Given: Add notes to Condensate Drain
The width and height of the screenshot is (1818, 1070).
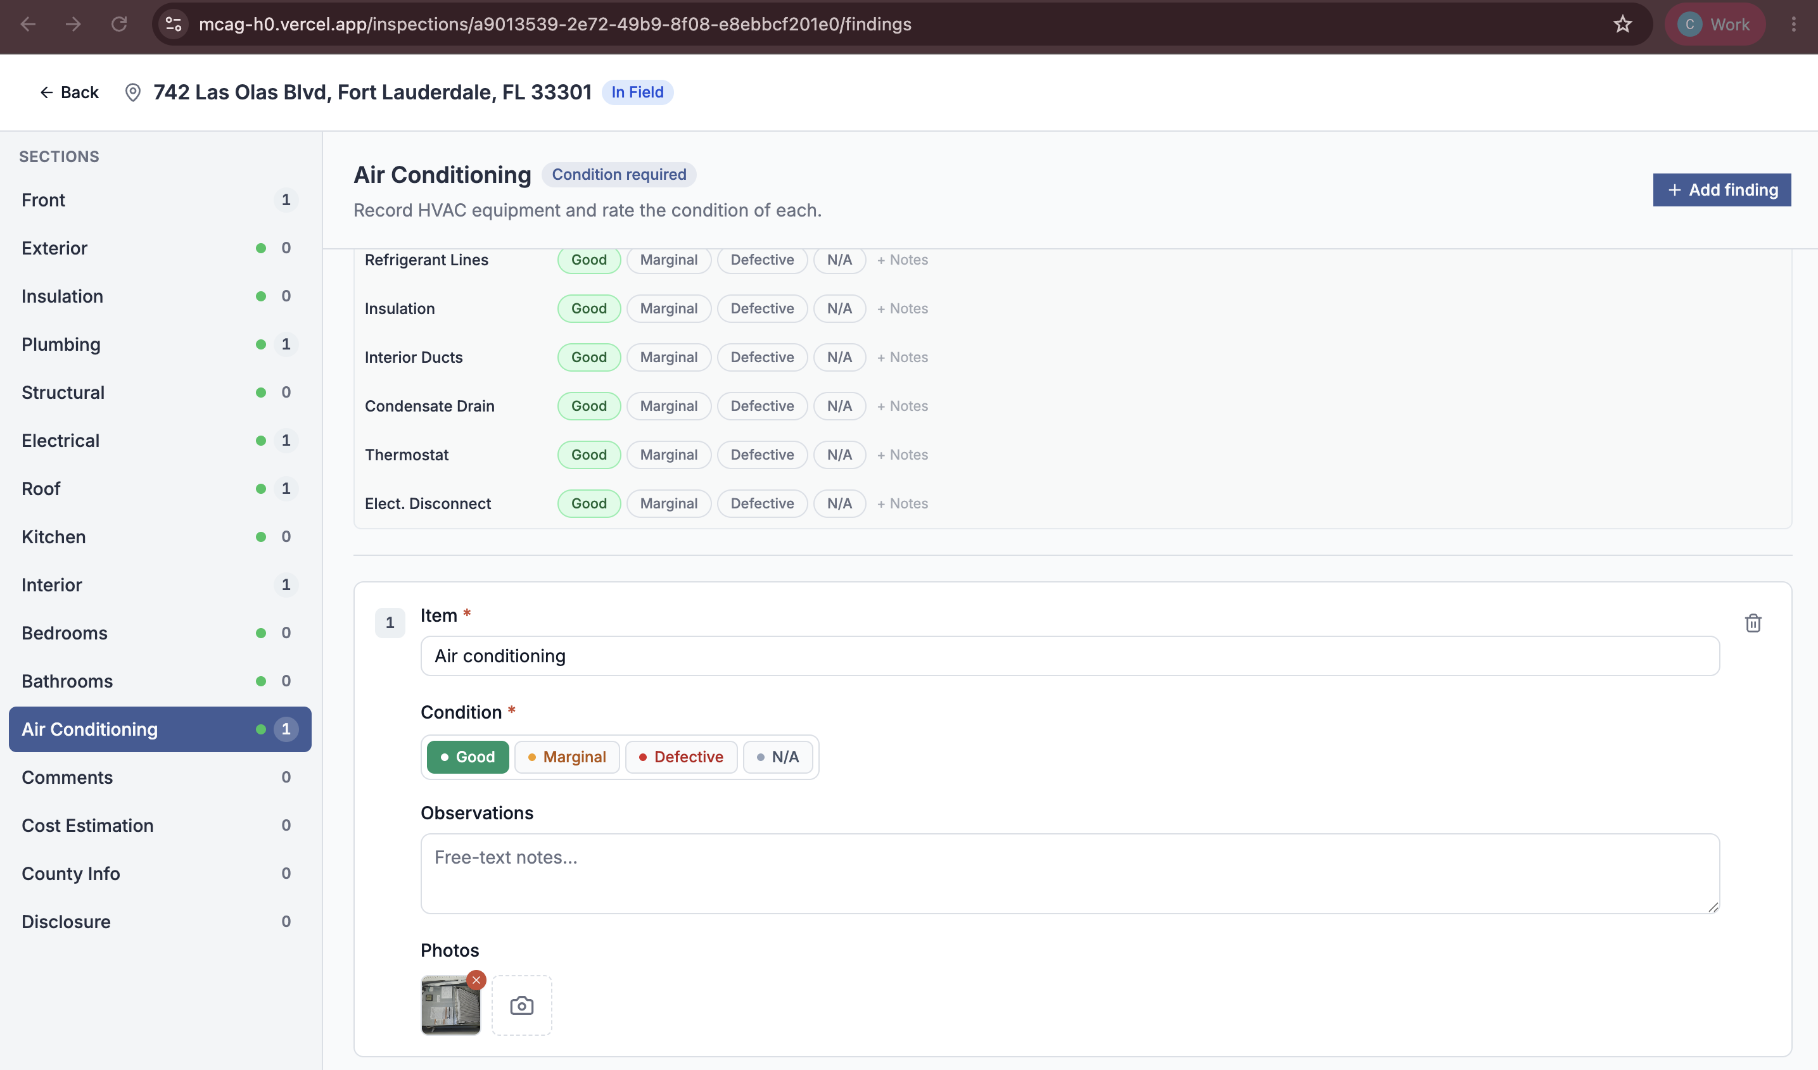Looking at the screenshot, I should coord(903,406).
